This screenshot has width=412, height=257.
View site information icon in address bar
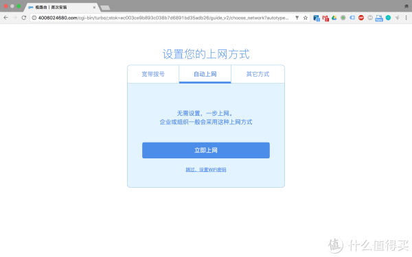(x=34, y=18)
